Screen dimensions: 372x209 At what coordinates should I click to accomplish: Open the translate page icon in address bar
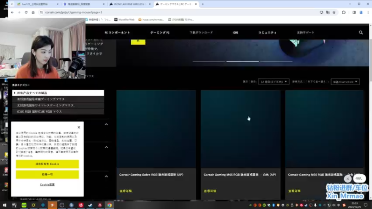(x=328, y=13)
